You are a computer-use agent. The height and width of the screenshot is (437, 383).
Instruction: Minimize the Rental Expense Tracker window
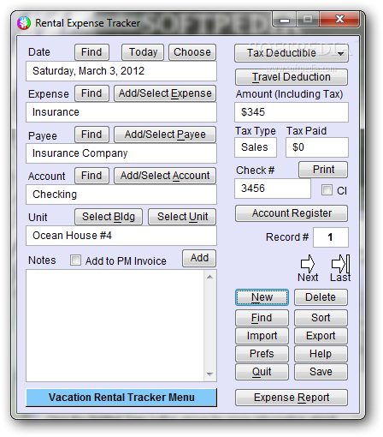click(285, 20)
